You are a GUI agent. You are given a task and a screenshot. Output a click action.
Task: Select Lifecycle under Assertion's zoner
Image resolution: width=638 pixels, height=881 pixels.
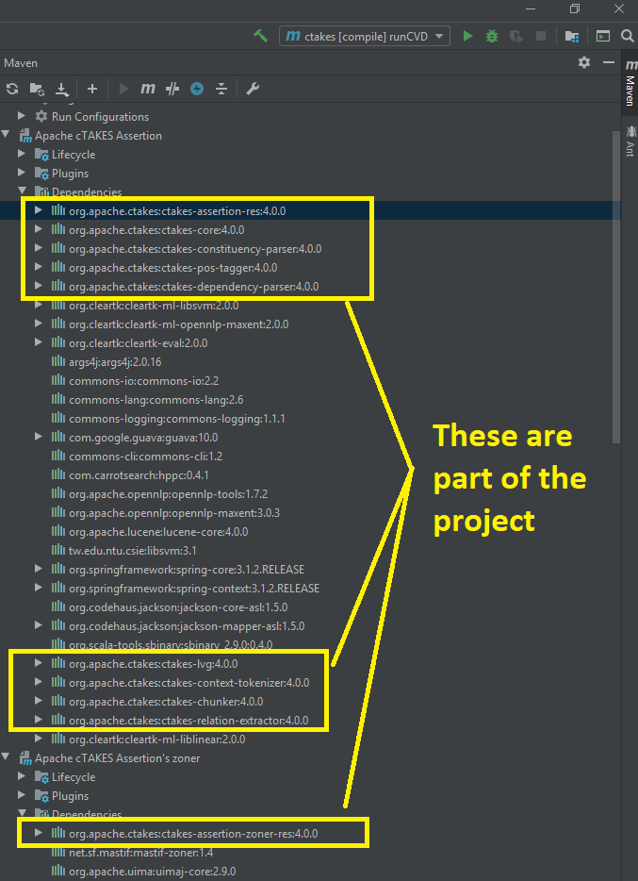pyautogui.click(x=74, y=777)
